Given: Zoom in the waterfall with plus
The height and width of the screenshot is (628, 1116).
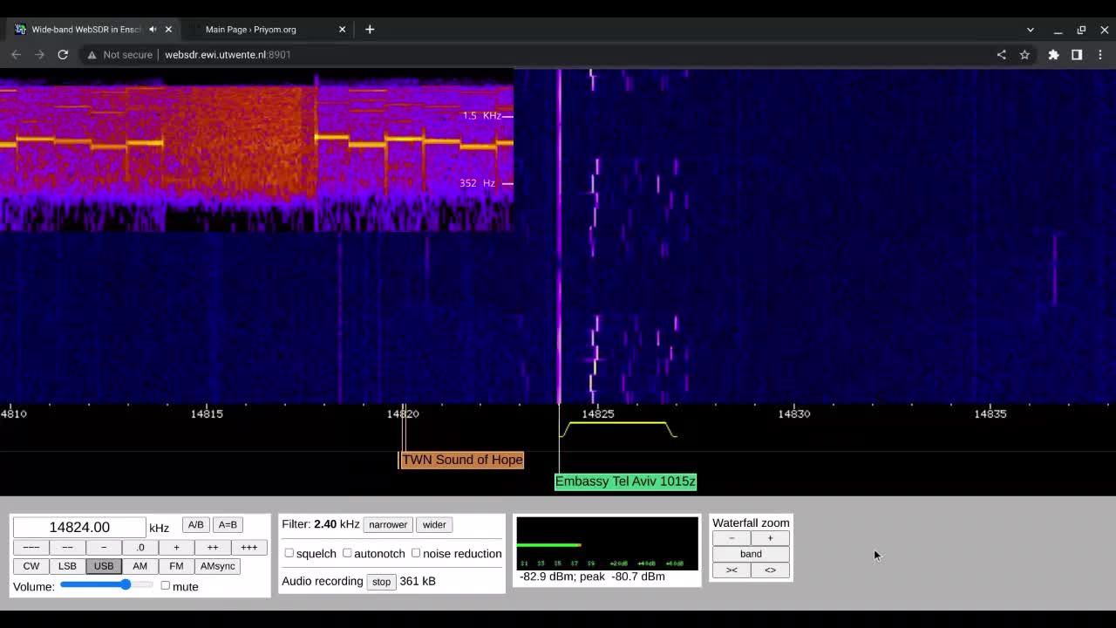Looking at the screenshot, I should click(x=770, y=538).
